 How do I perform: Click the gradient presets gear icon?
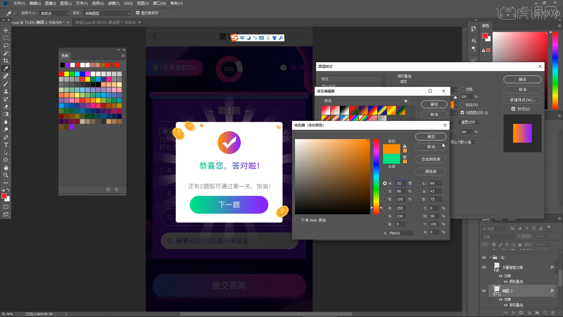[x=406, y=101]
